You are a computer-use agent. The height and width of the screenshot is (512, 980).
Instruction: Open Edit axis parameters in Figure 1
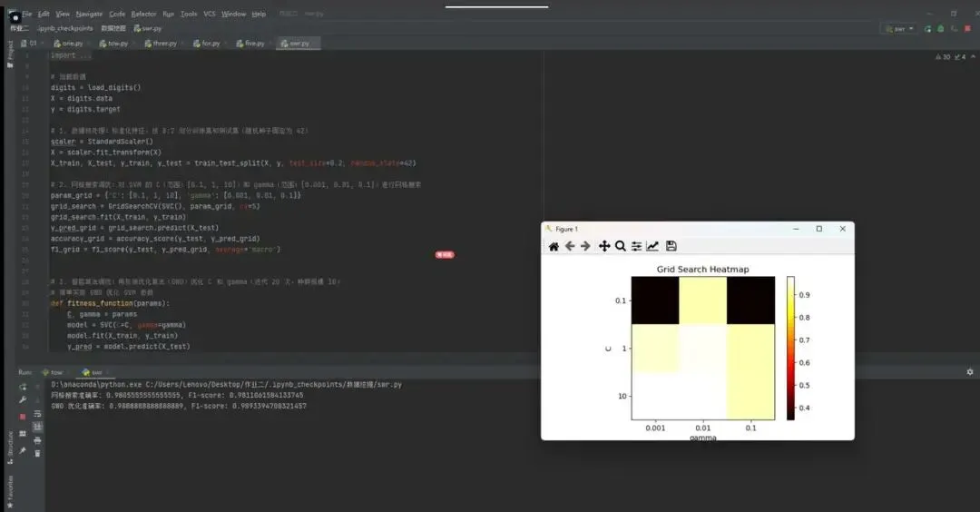tap(652, 246)
